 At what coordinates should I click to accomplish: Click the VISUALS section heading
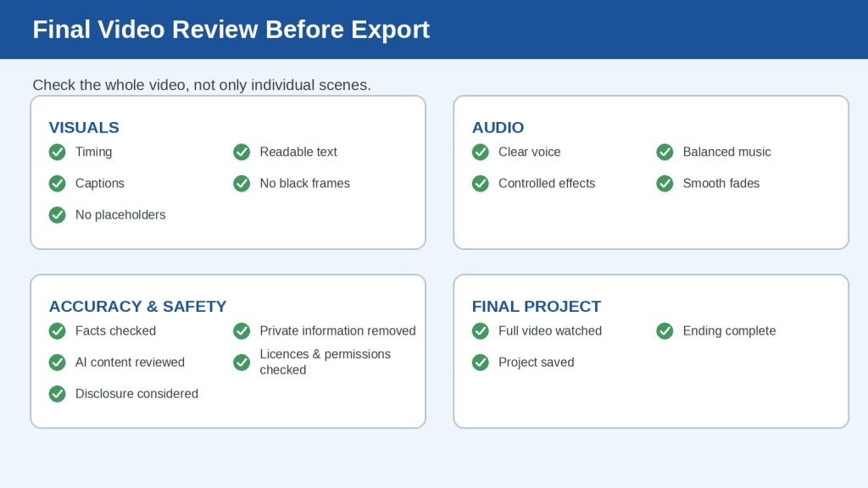point(84,128)
